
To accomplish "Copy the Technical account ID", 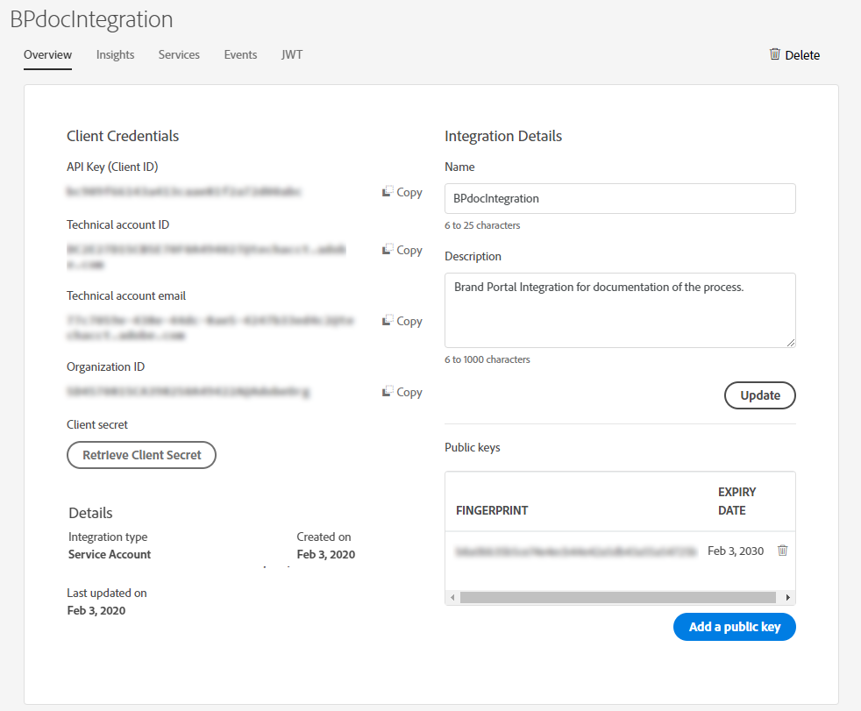I will pyautogui.click(x=402, y=250).
